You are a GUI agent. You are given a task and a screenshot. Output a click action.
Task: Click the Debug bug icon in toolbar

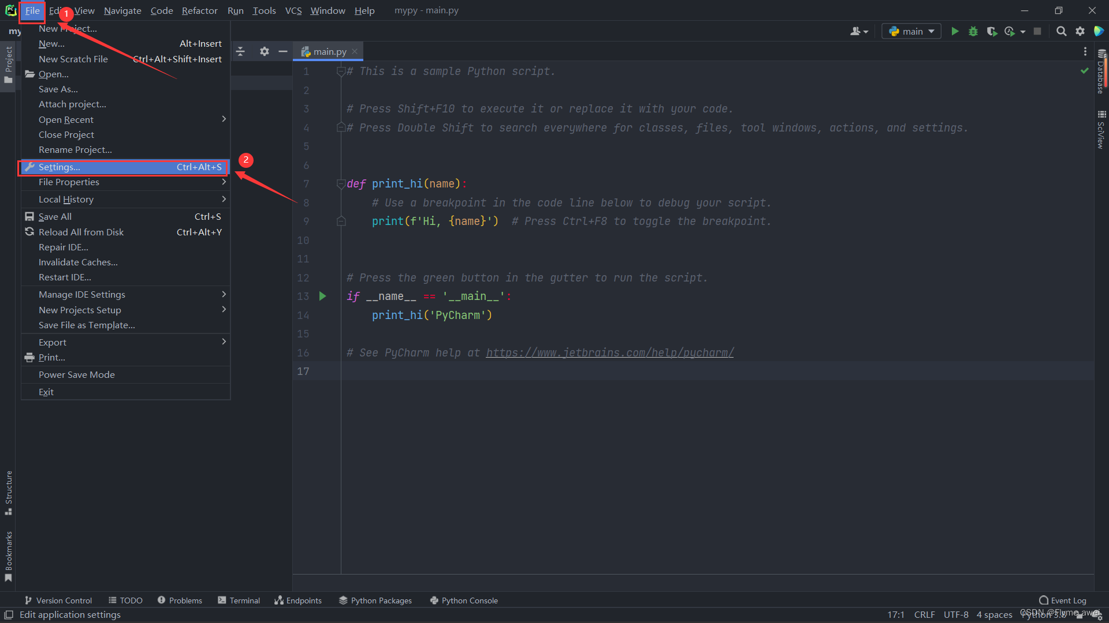(x=973, y=31)
